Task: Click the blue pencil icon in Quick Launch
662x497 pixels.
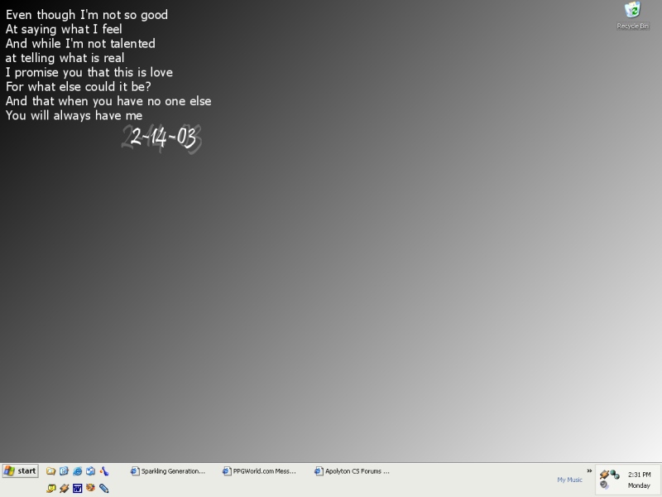Action: coord(103,488)
